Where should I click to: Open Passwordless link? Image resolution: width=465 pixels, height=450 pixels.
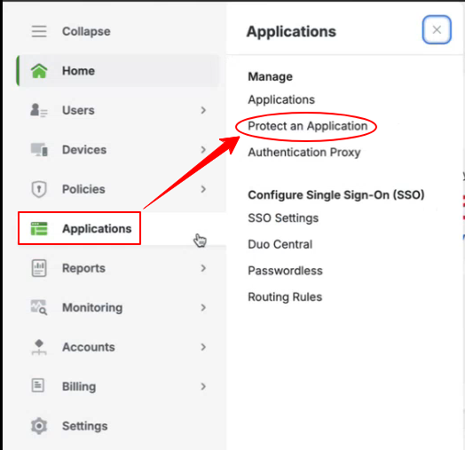[x=285, y=271]
